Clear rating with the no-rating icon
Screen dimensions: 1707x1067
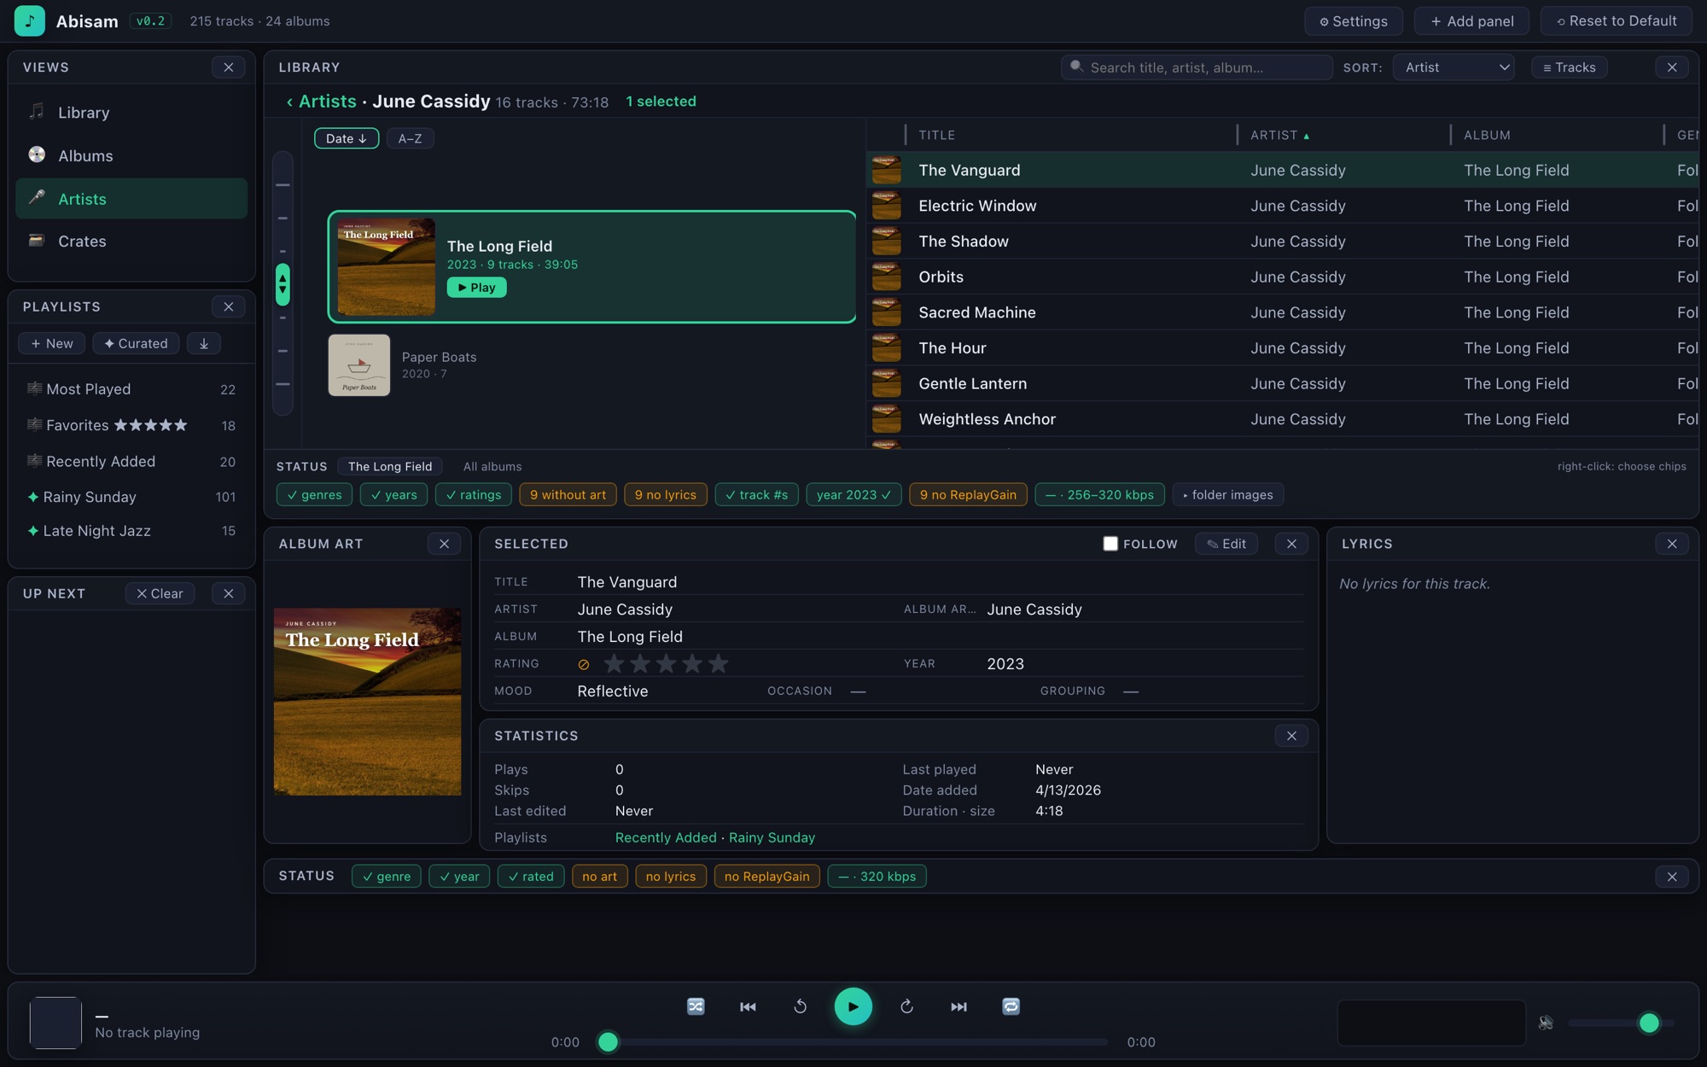(584, 664)
